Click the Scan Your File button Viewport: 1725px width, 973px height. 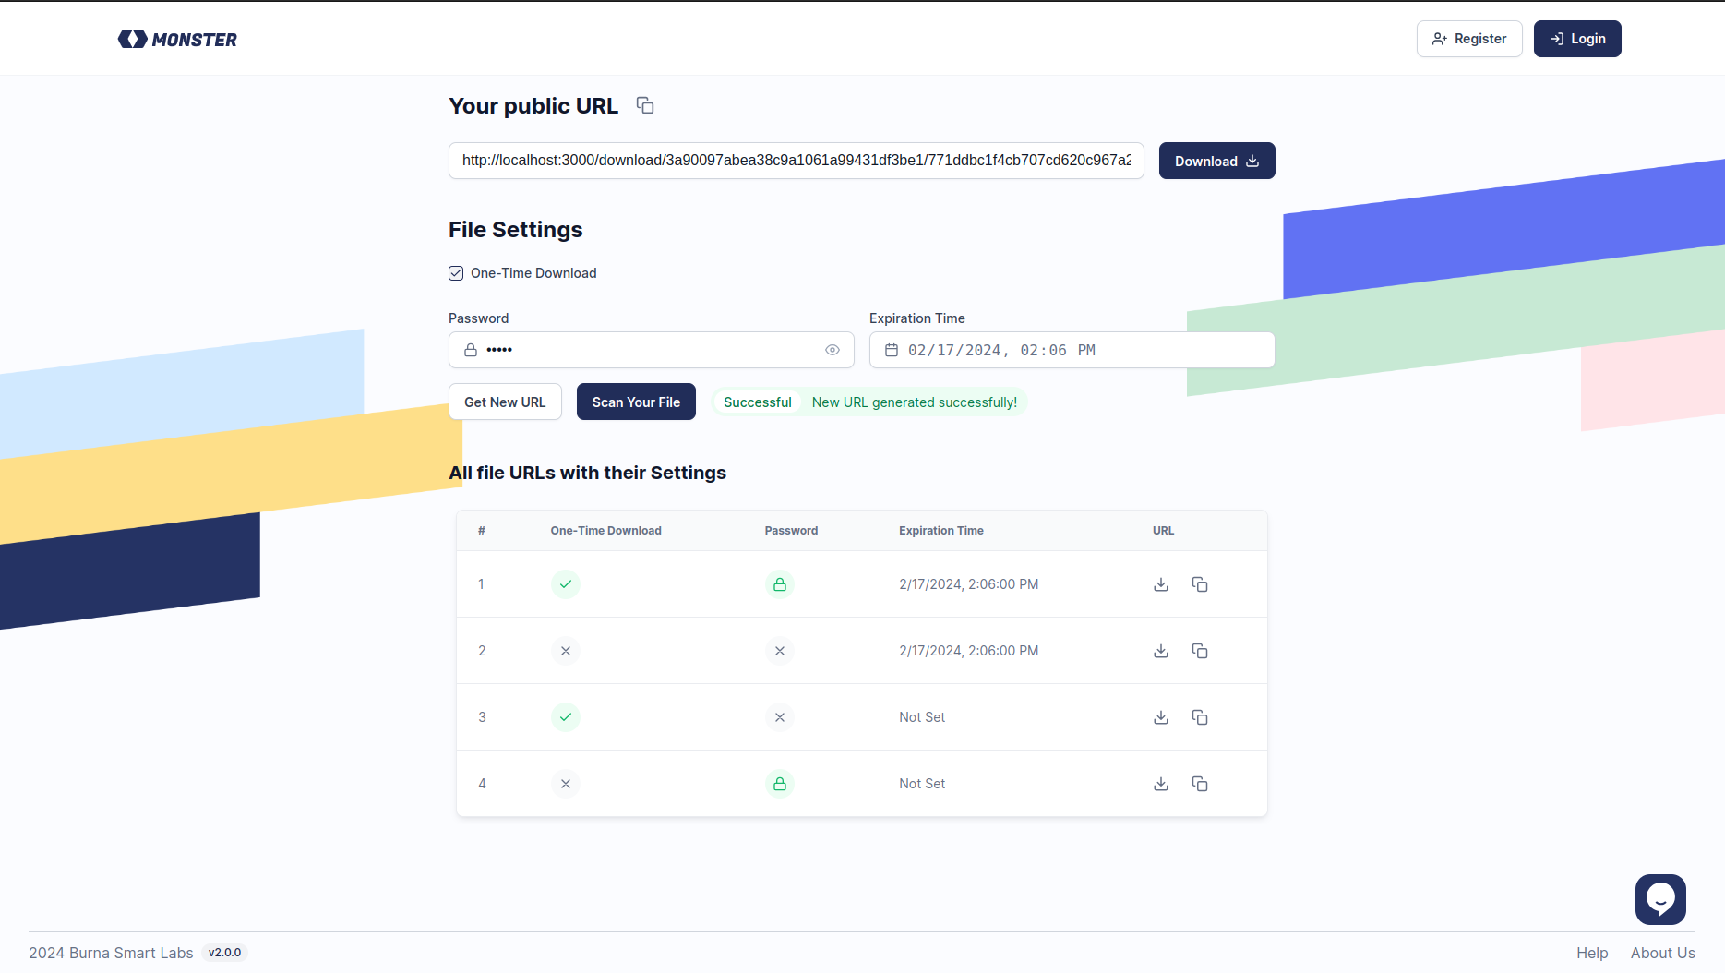point(636,402)
